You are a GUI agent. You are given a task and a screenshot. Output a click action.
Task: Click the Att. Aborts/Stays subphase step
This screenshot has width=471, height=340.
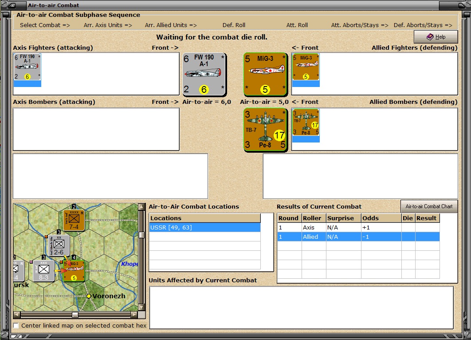pos(360,25)
